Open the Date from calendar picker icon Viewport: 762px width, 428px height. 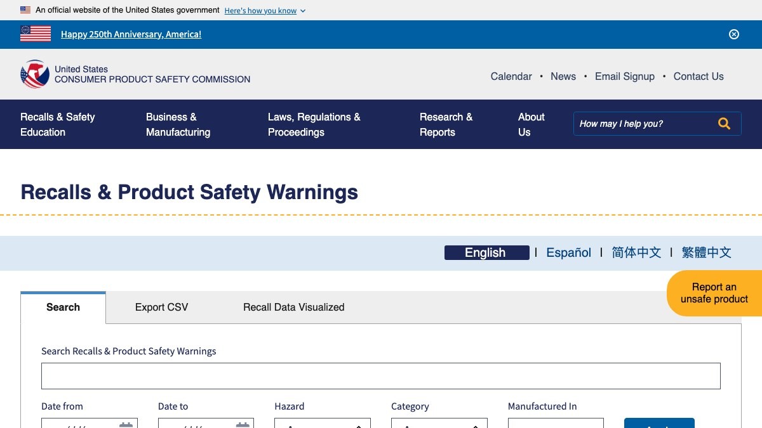tap(126, 425)
